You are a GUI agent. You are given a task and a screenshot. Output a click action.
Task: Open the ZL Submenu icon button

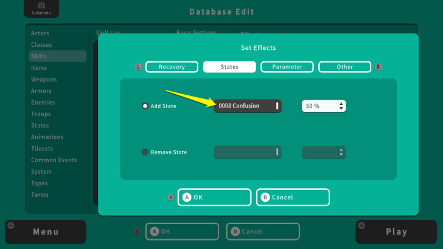(x=41, y=9)
